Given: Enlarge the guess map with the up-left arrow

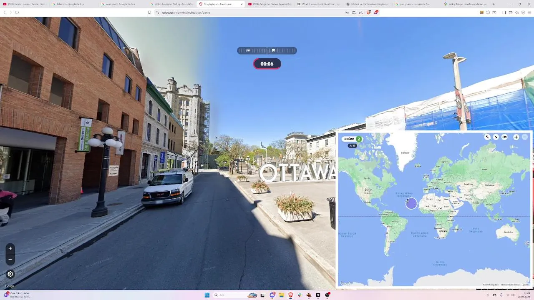Looking at the screenshot, I should (487, 137).
